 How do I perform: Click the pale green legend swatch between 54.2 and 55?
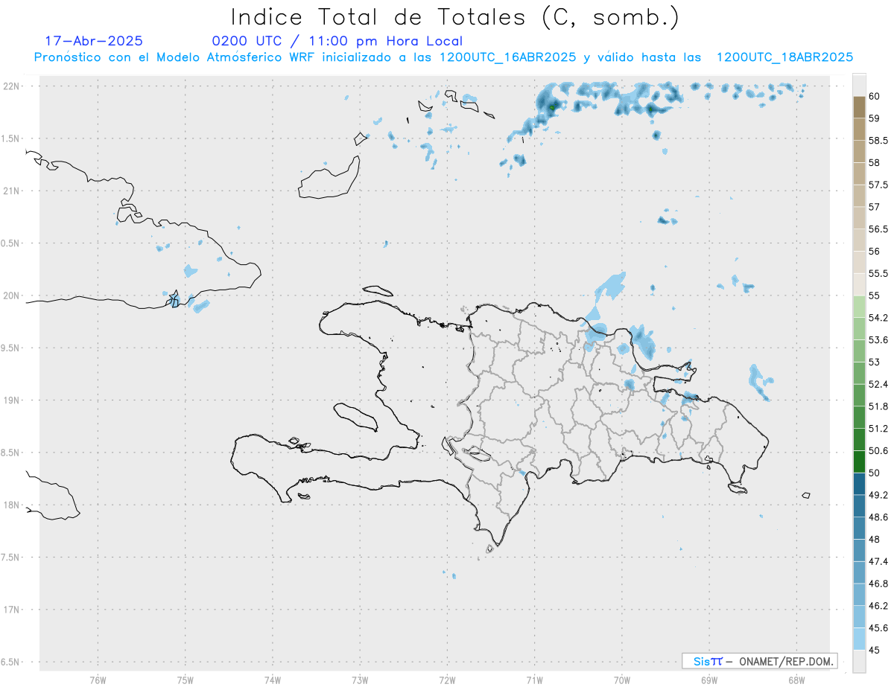[859, 307]
